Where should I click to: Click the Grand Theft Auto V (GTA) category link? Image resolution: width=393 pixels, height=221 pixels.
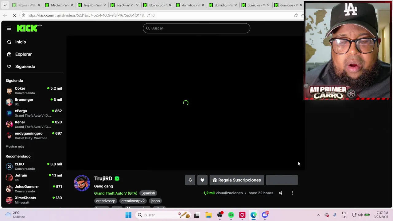pos(116,193)
